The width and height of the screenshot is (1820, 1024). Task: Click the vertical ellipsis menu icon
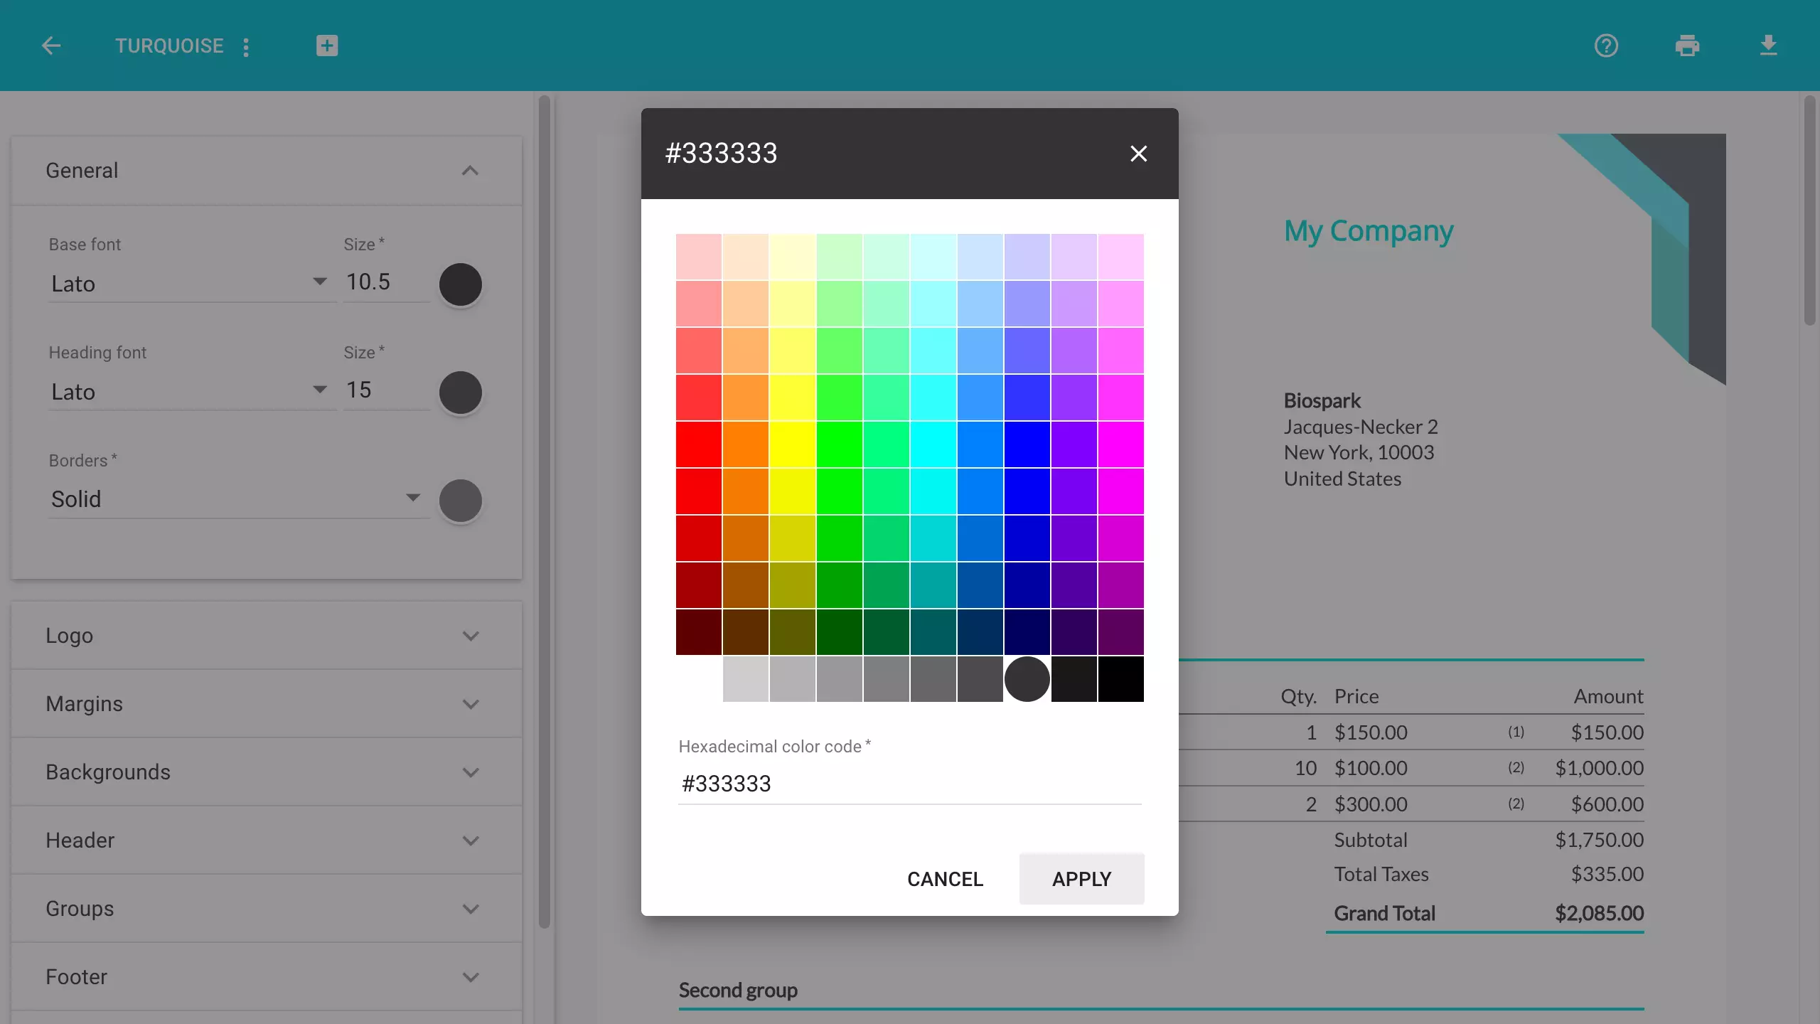click(247, 46)
